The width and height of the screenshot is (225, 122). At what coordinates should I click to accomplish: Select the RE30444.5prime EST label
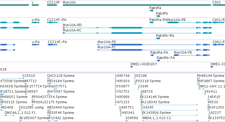61,107
